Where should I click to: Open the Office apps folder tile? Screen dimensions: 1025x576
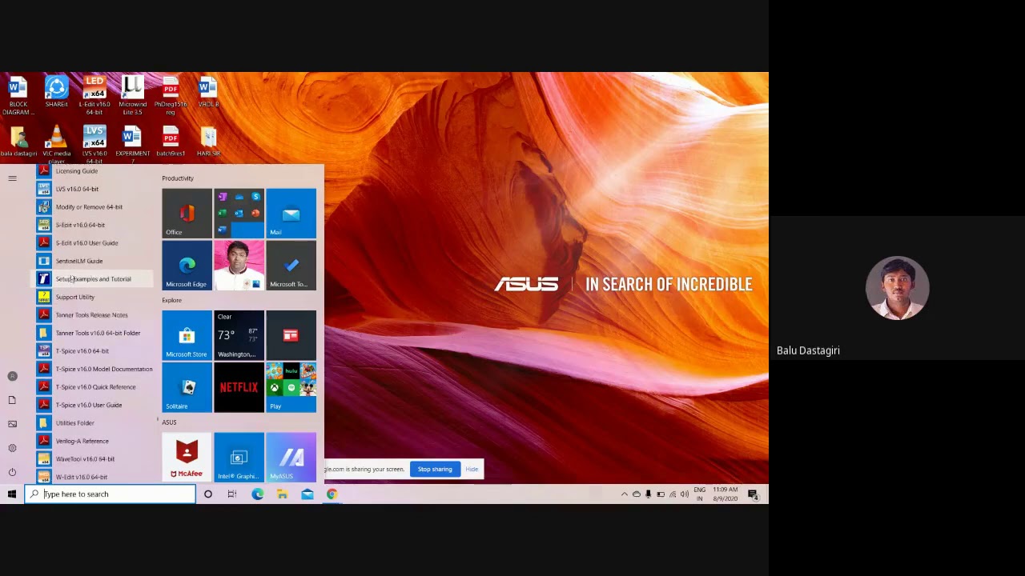[x=239, y=214]
